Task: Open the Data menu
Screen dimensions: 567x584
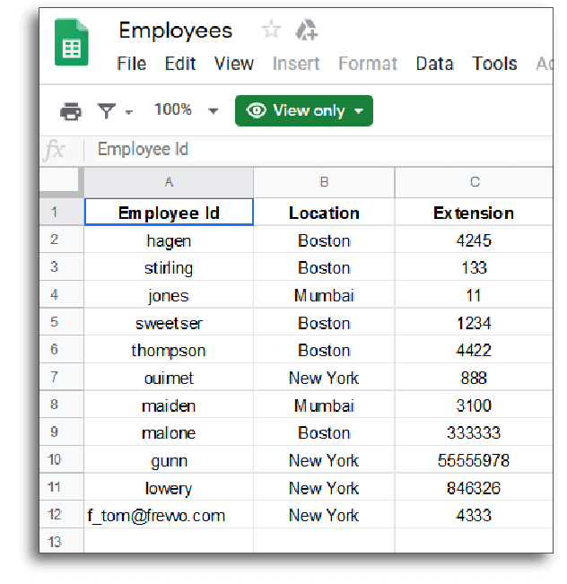Action: pos(434,64)
